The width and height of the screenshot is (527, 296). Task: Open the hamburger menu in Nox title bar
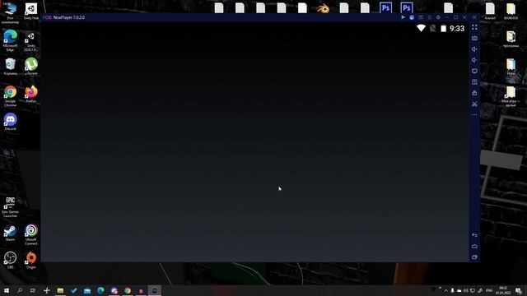[429, 17]
